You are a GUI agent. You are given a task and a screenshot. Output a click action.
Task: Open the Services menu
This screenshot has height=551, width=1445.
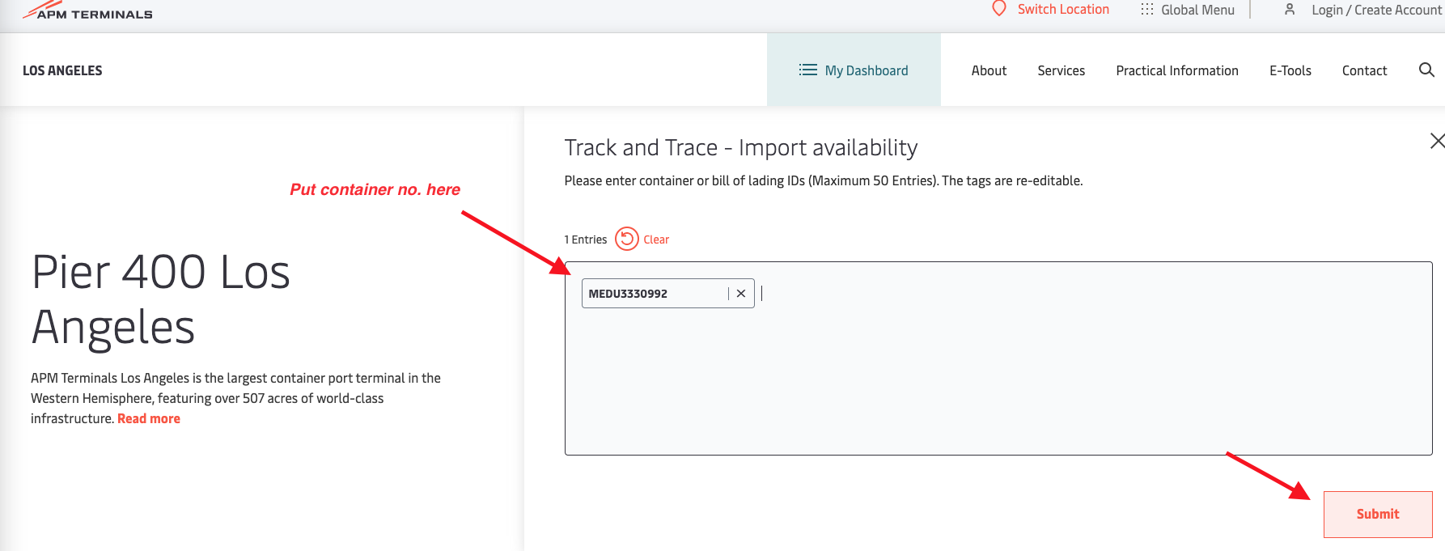click(x=1061, y=70)
